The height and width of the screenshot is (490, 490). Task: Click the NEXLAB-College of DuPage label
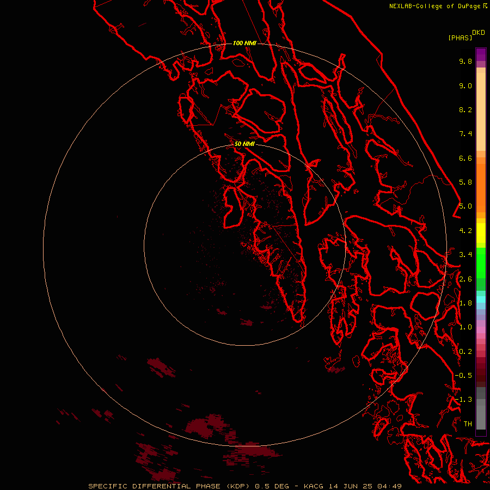pos(434,6)
